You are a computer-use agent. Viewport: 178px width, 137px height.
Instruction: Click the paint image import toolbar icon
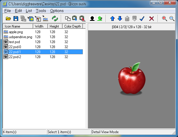click(38, 18)
